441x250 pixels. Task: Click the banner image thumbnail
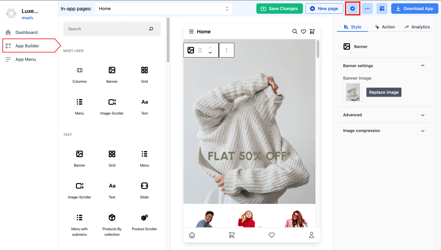point(352,92)
